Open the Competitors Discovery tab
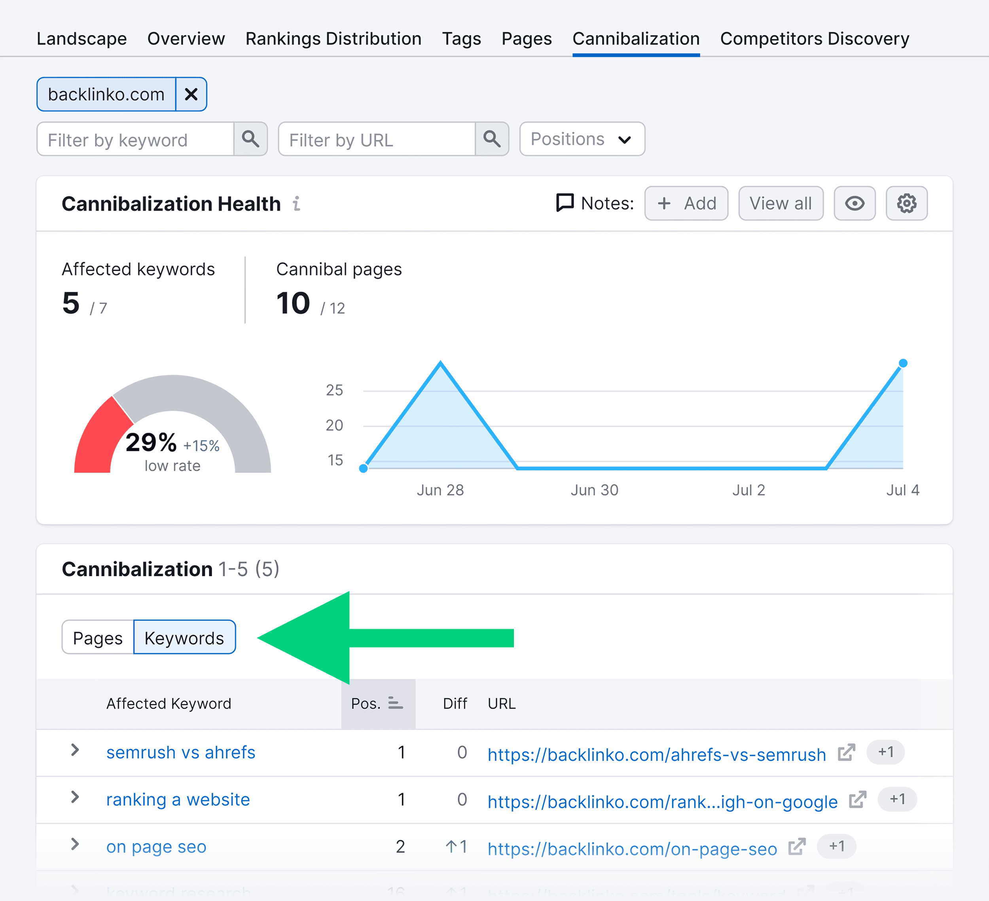Viewport: 989px width, 901px height. [815, 38]
